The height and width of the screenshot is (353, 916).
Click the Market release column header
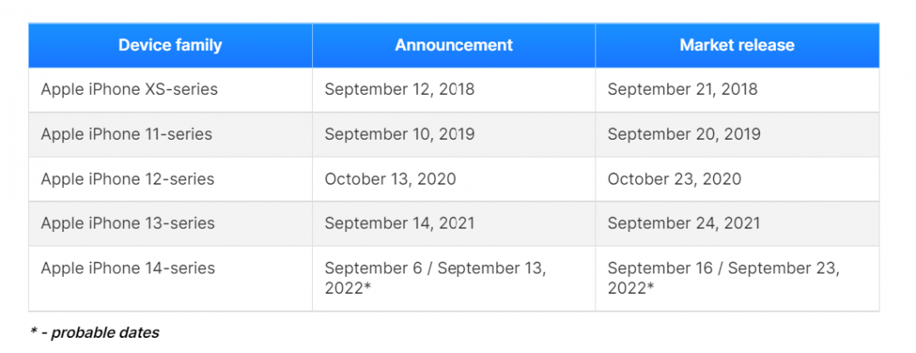pyautogui.click(x=737, y=45)
